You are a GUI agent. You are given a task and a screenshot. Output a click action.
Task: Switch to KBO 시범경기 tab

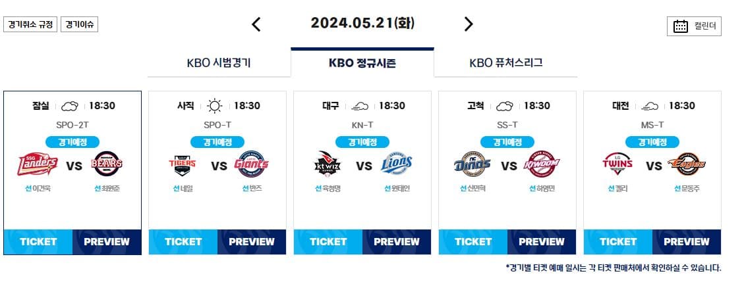point(219,63)
